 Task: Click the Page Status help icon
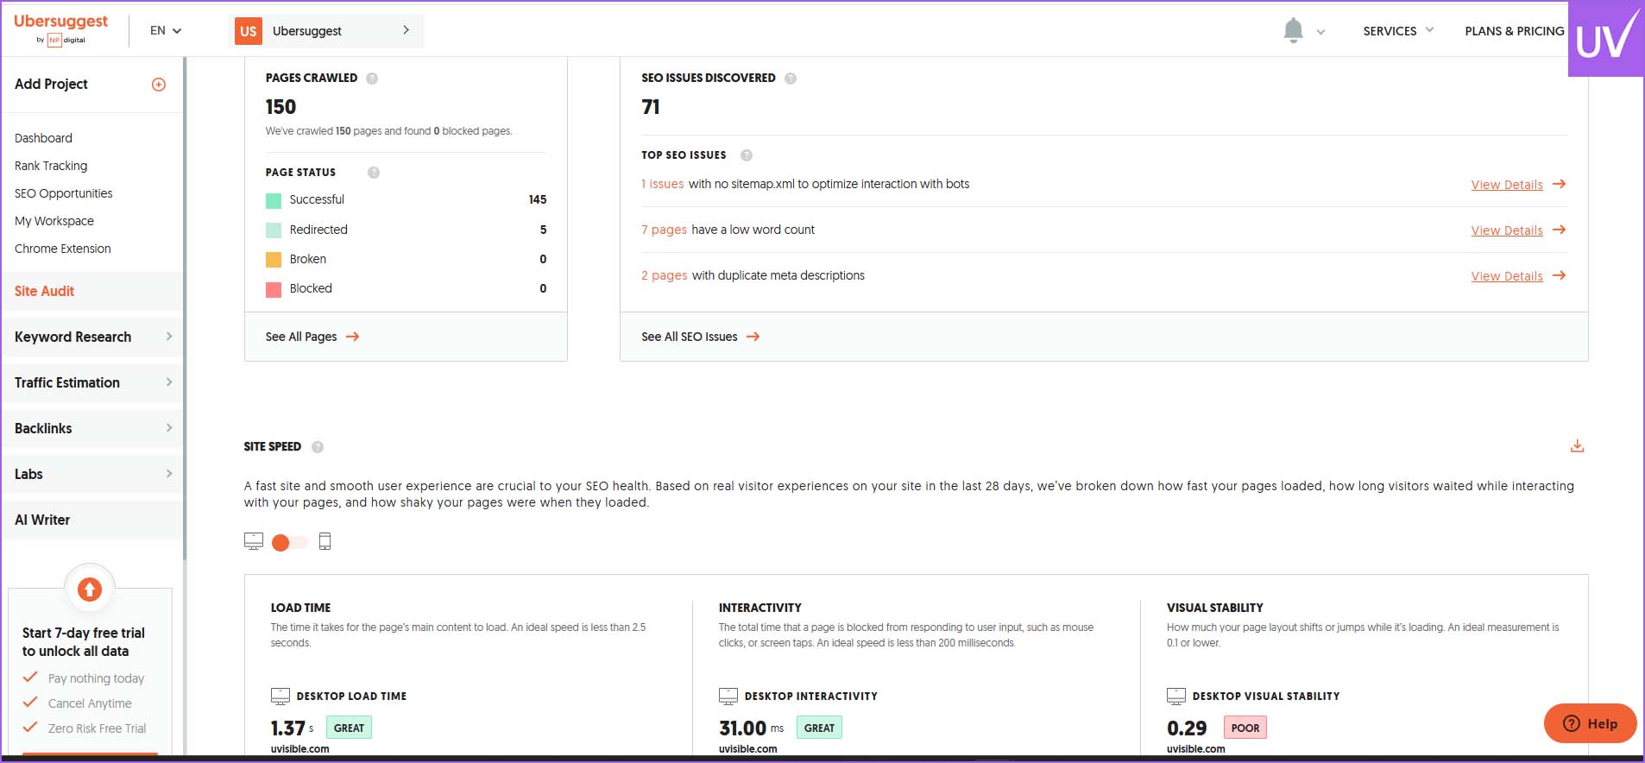click(x=374, y=173)
